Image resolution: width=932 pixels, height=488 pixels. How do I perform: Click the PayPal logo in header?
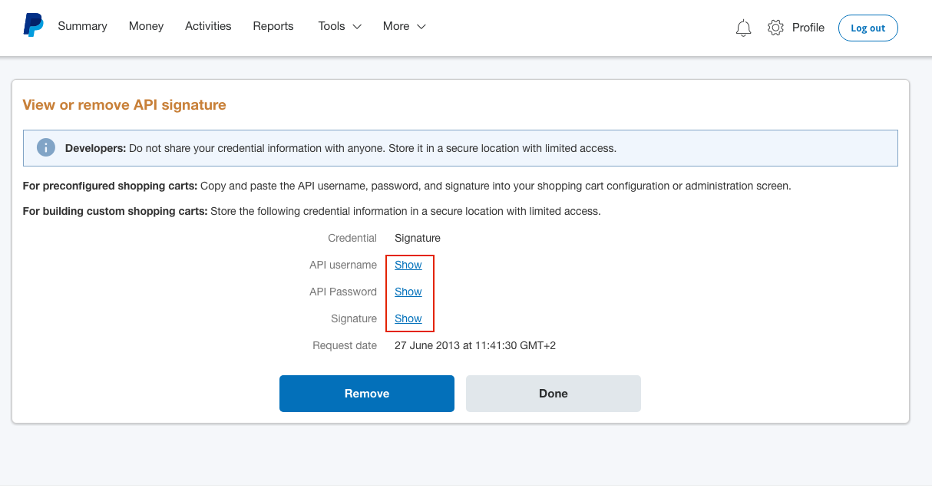(33, 25)
